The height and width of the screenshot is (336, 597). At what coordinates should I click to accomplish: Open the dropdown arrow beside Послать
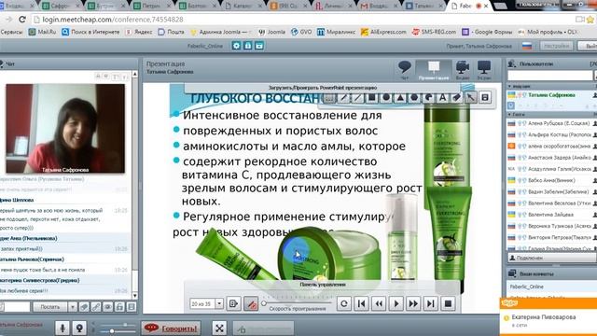pos(73,307)
